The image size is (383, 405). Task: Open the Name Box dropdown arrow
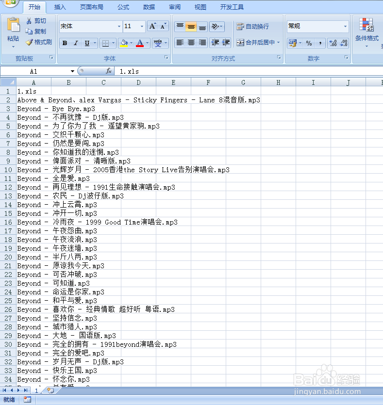click(72, 71)
